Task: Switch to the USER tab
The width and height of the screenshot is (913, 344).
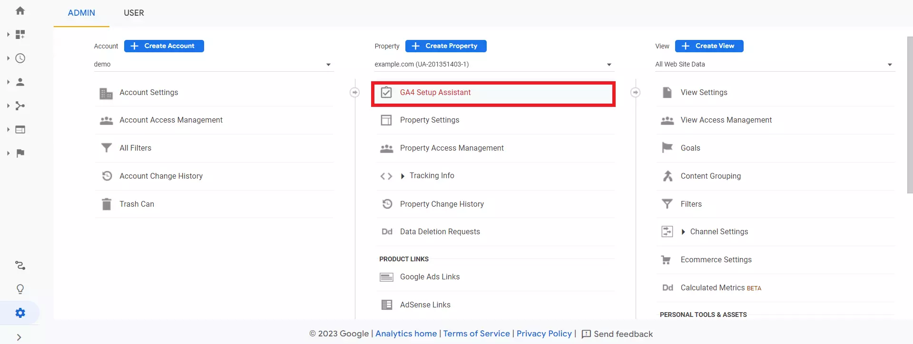Action: point(134,13)
